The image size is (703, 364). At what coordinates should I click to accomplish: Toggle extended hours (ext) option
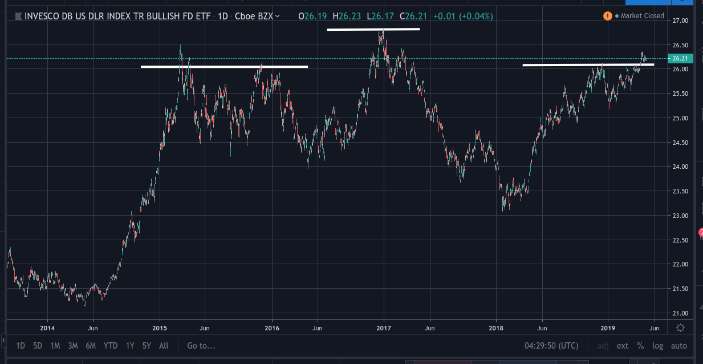pyautogui.click(x=623, y=346)
